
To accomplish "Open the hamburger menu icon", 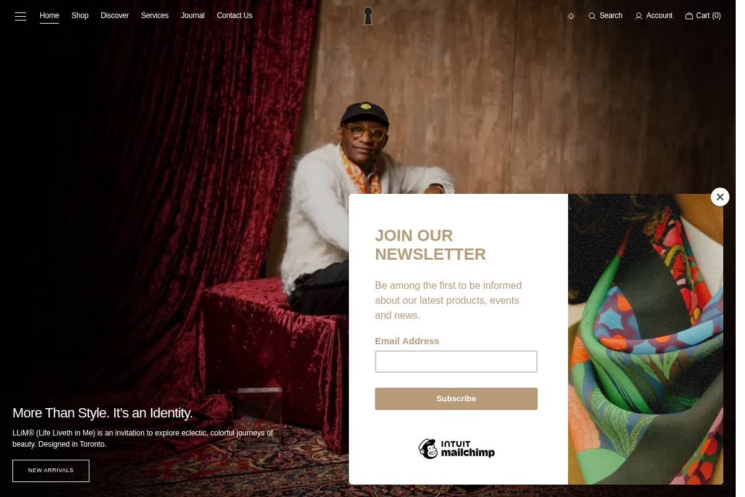I will 20,16.
